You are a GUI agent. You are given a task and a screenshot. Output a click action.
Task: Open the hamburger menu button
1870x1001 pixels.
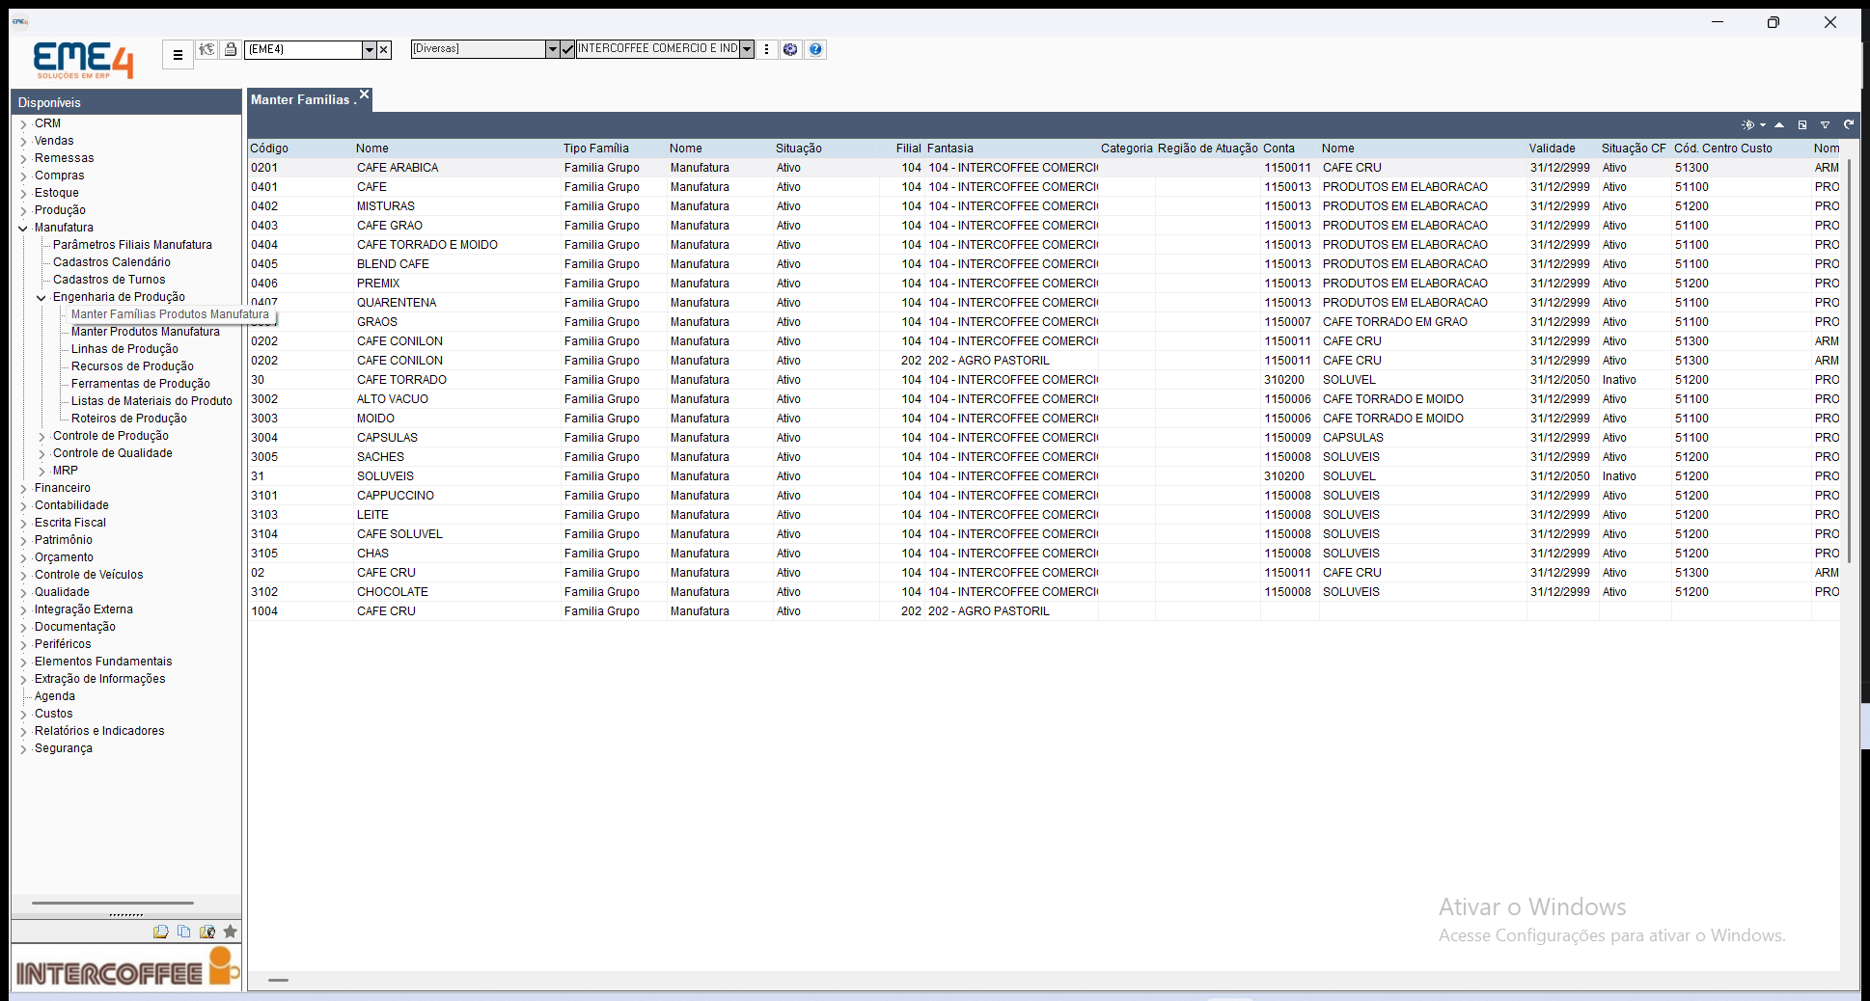coord(178,55)
